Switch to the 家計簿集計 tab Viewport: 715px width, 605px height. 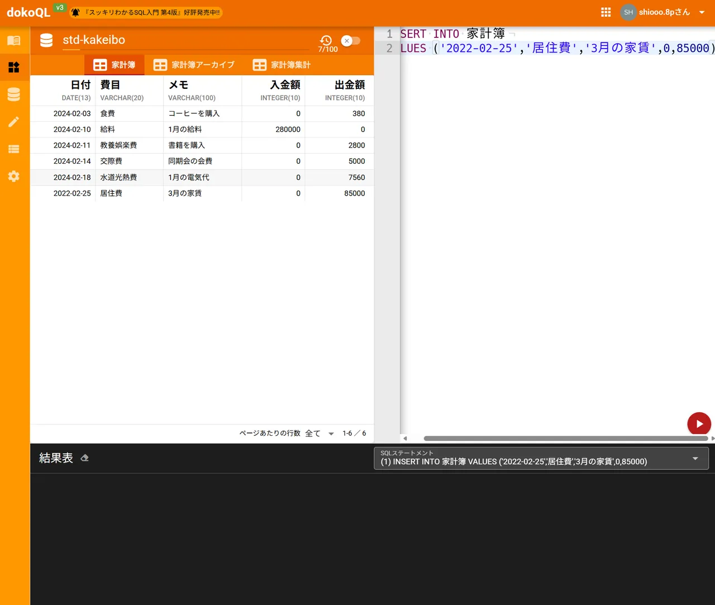tap(282, 65)
